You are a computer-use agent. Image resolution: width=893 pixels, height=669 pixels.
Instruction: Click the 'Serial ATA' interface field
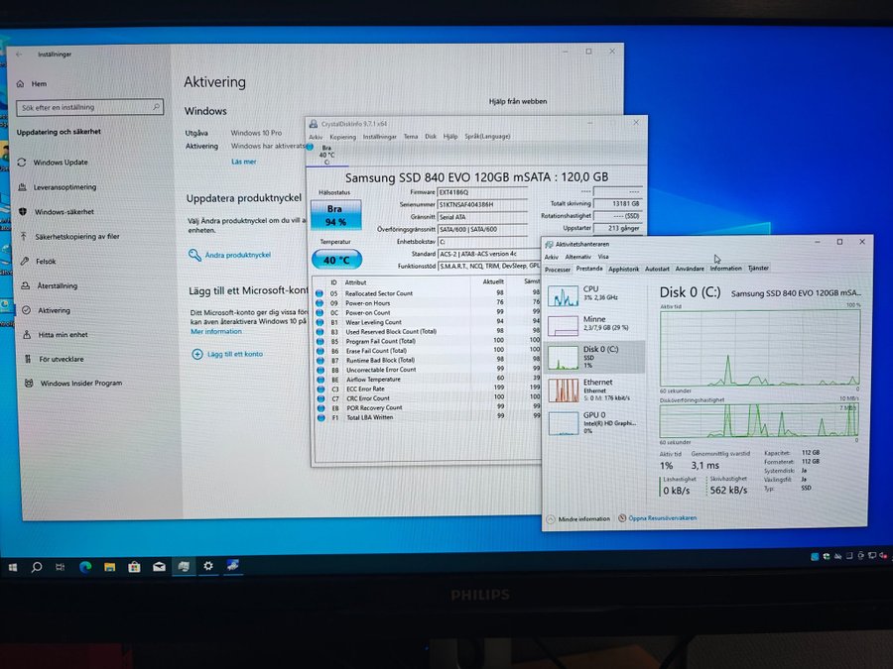[482, 217]
